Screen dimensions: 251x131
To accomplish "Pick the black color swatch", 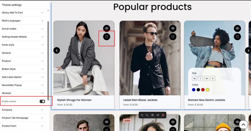I will pyautogui.click(x=198, y=90).
